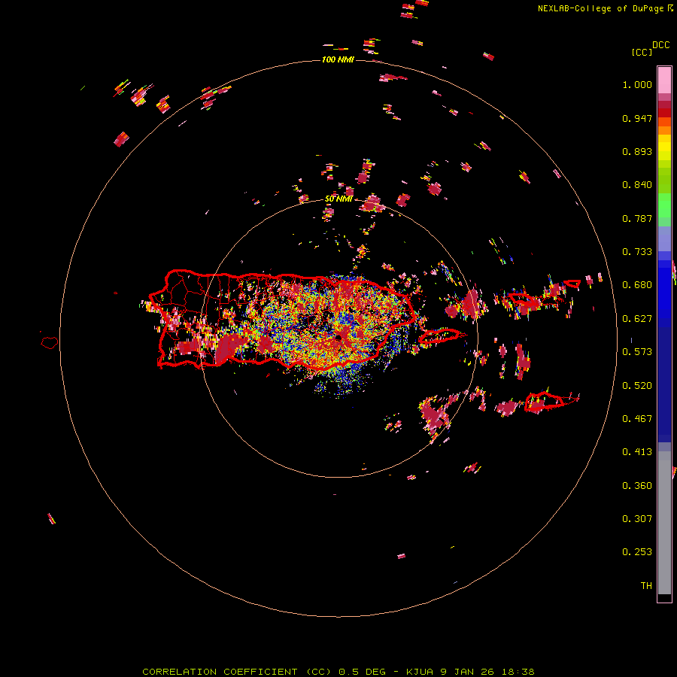Screen dimensions: 677x677
Task: Click the 0.787 value on the color scale
Action: [637, 218]
